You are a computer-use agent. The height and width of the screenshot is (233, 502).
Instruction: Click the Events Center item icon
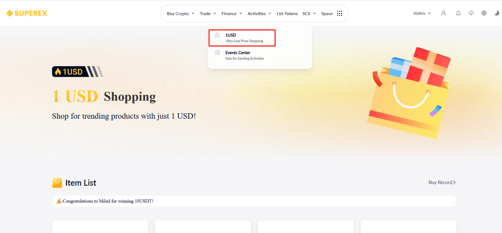[217, 53]
